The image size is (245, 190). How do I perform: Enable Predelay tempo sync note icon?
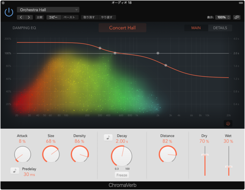(x=15, y=170)
